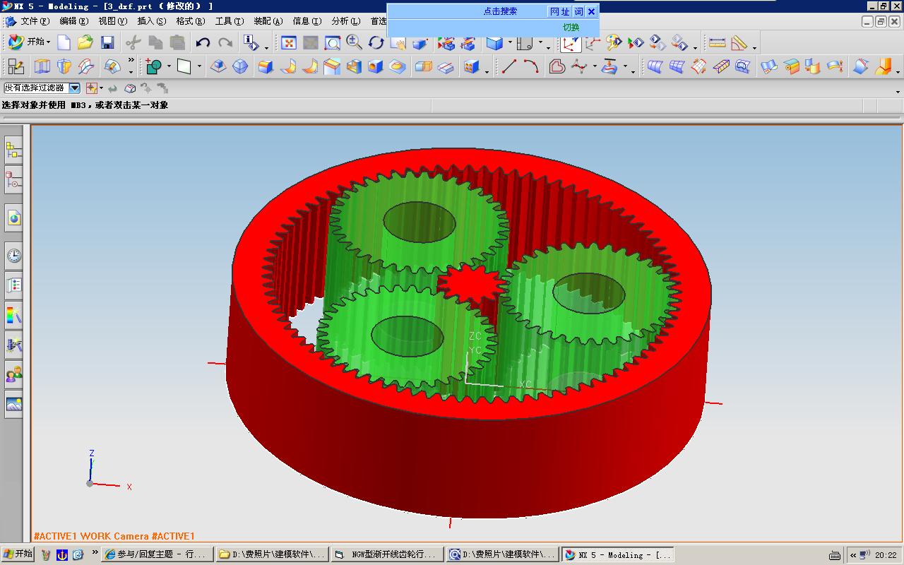Open the History clock sidebar tab

(14, 256)
